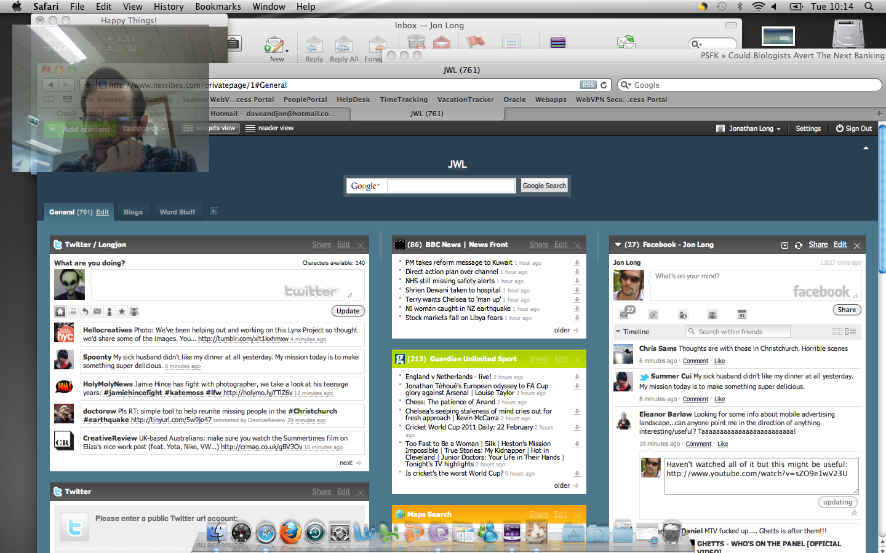886x553 pixels.
Task: Switch to the Blogs tab
Action: 133,212
